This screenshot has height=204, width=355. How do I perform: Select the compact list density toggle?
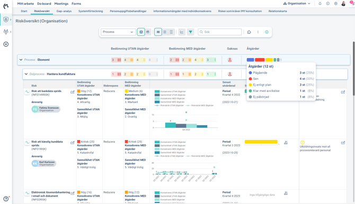[171, 32]
